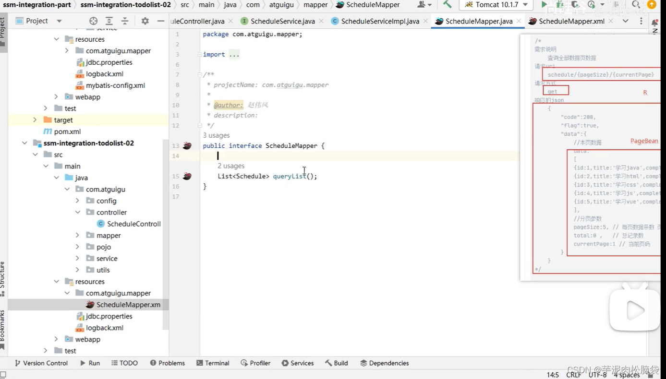
Task: Close the ScheduleService.java tab
Action: (321, 21)
